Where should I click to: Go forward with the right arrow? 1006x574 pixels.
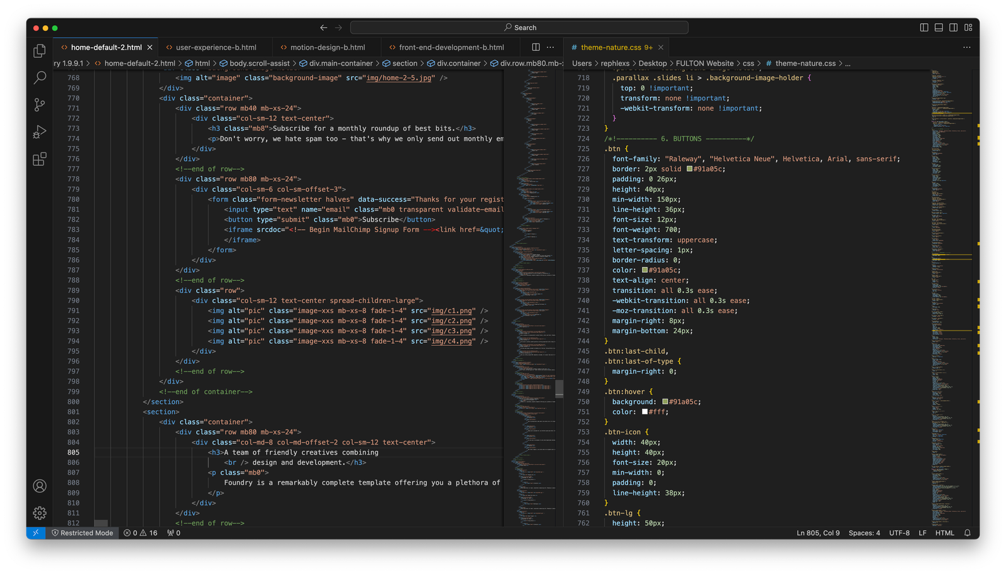click(338, 28)
